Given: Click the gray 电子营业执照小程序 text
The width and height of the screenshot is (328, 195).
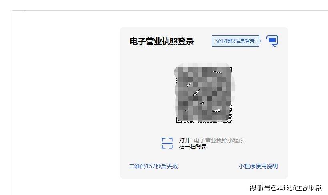Looking at the screenshot, I should coord(219,140).
